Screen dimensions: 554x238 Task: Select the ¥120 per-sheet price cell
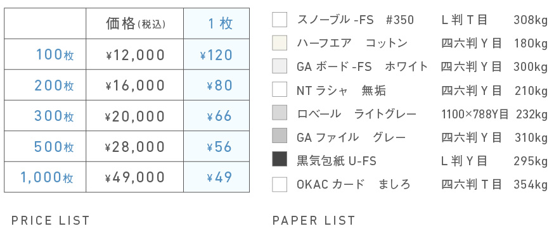216,55
